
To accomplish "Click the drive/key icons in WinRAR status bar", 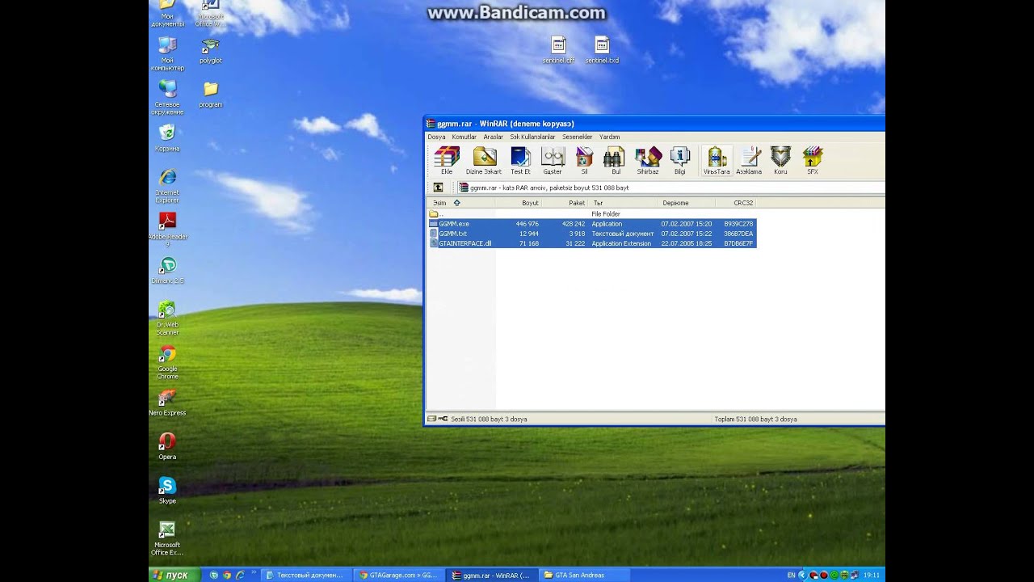I will click(437, 419).
